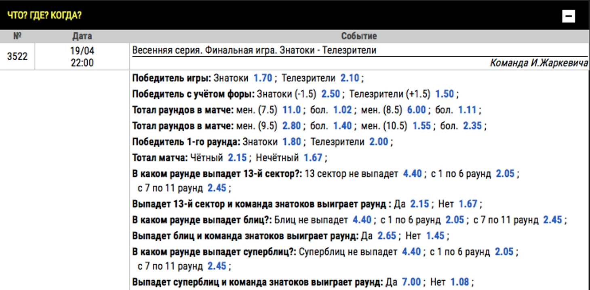
Task: Select under 9.5 rounds odds 2.80
Action: (292, 126)
